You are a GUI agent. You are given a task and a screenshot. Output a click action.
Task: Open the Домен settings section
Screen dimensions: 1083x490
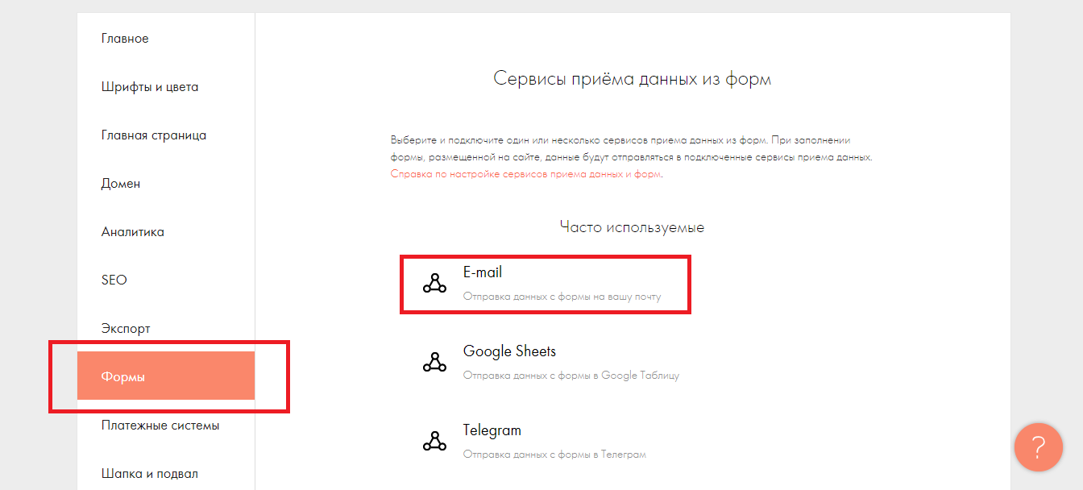tap(121, 184)
